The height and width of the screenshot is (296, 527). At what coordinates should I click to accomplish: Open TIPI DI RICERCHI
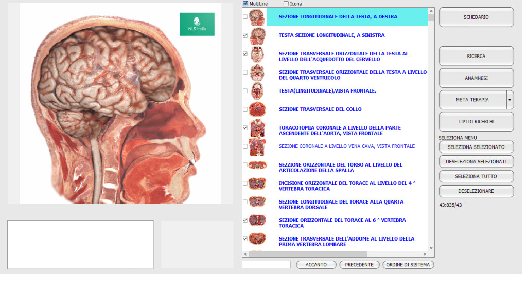(x=476, y=121)
